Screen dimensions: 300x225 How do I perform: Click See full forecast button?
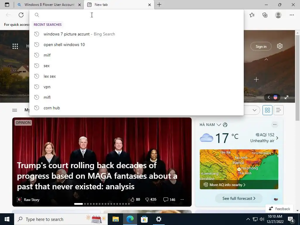click(x=239, y=198)
